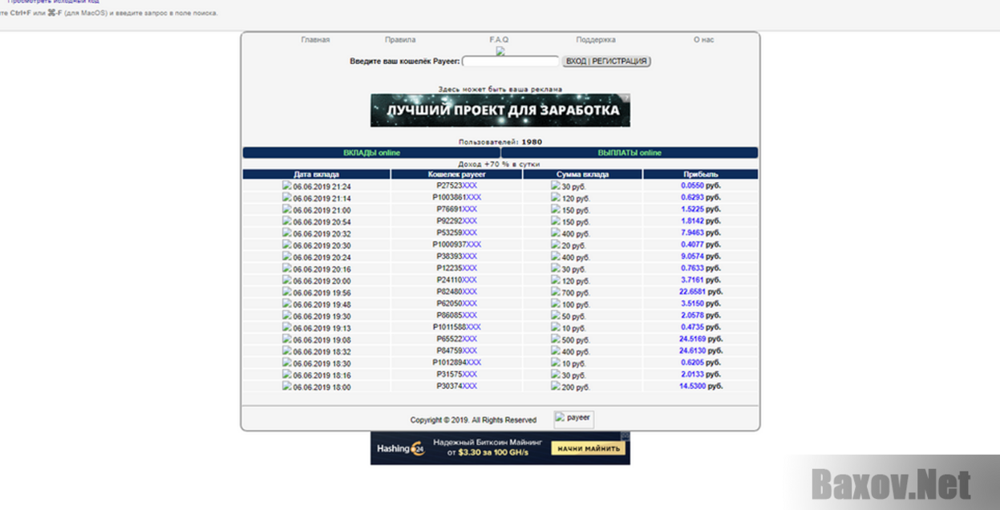The image size is (1000, 510).
Task: Open wallet link P1003861XXX
Action: [457, 197]
